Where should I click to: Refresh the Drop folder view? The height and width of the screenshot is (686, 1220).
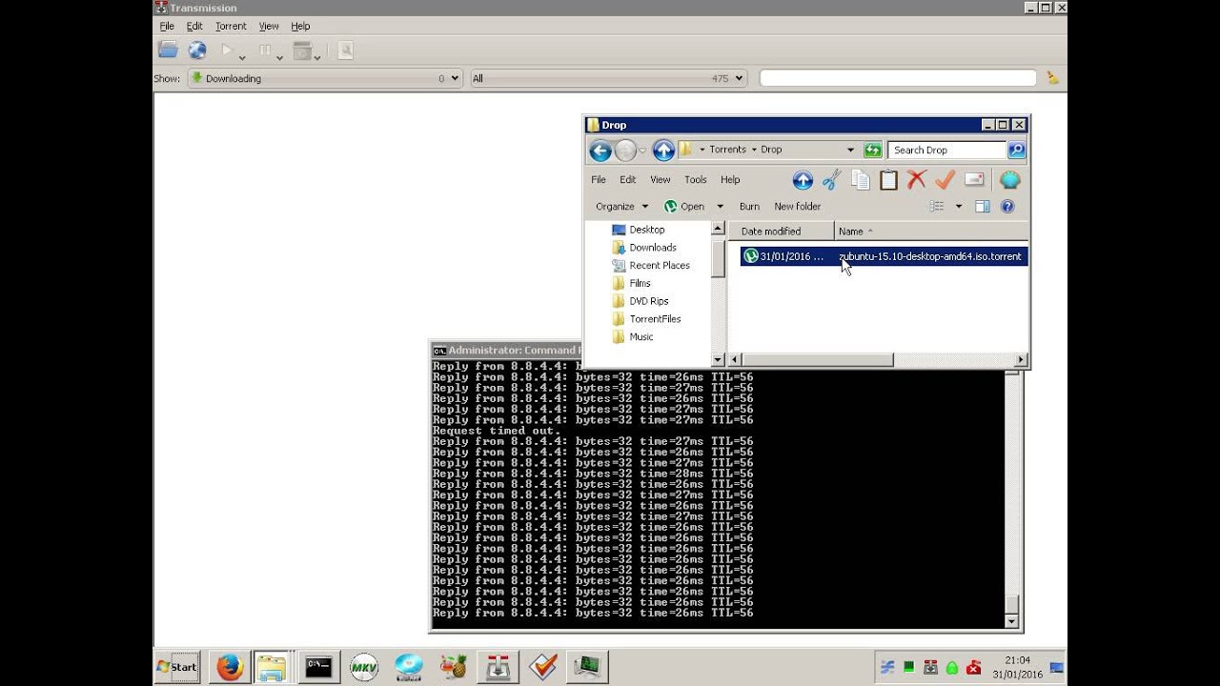(x=872, y=150)
